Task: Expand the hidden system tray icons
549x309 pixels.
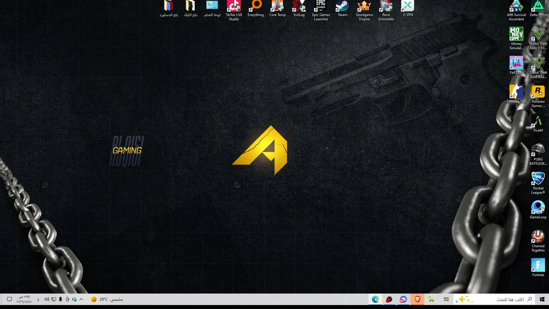Action: tap(81, 299)
